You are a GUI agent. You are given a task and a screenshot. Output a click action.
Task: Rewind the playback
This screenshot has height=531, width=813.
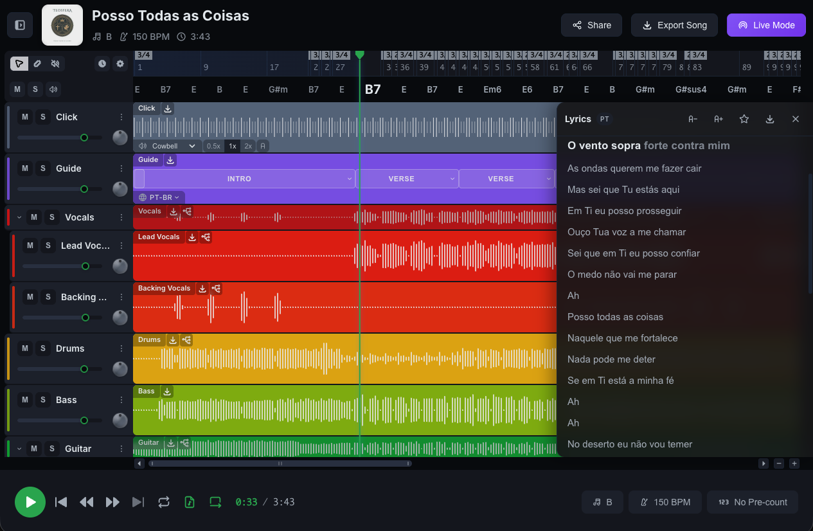point(87,502)
